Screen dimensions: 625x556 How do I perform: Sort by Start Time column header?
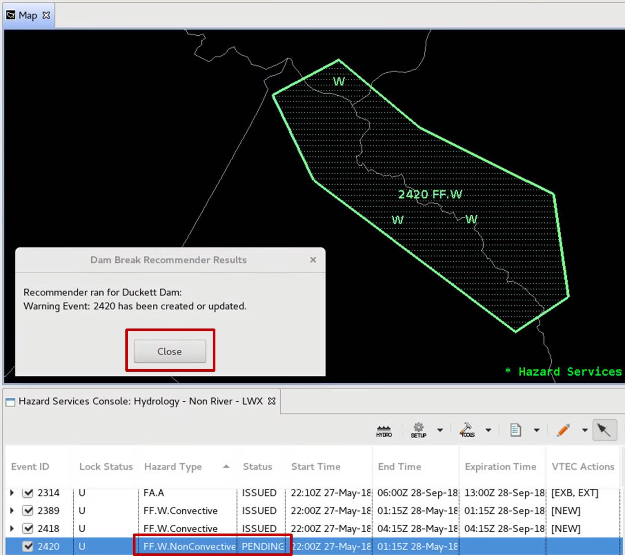pos(316,466)
